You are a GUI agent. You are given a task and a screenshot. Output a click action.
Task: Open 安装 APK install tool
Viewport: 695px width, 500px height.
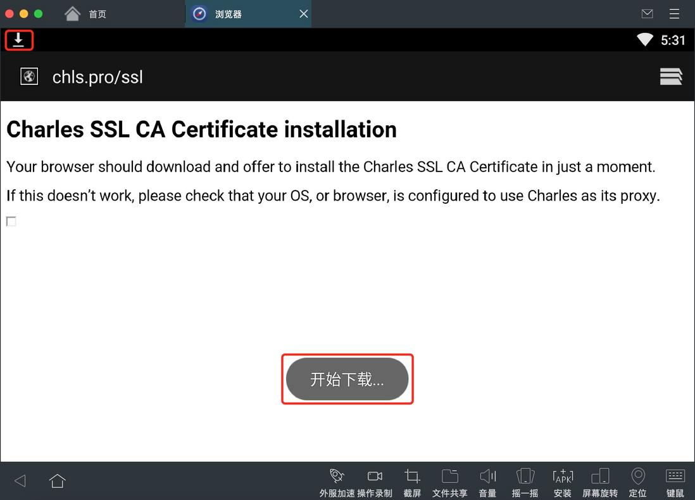[x=563, y=483]
